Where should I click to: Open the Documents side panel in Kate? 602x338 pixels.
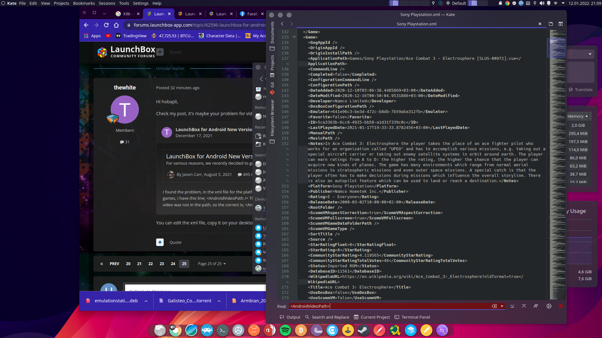272,36
